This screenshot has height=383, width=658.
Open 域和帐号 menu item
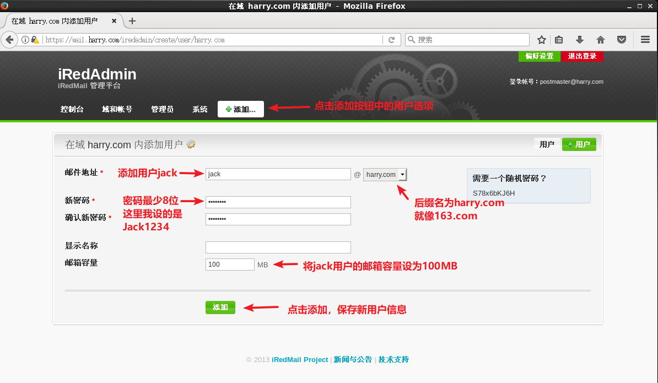tap(117, 109)
